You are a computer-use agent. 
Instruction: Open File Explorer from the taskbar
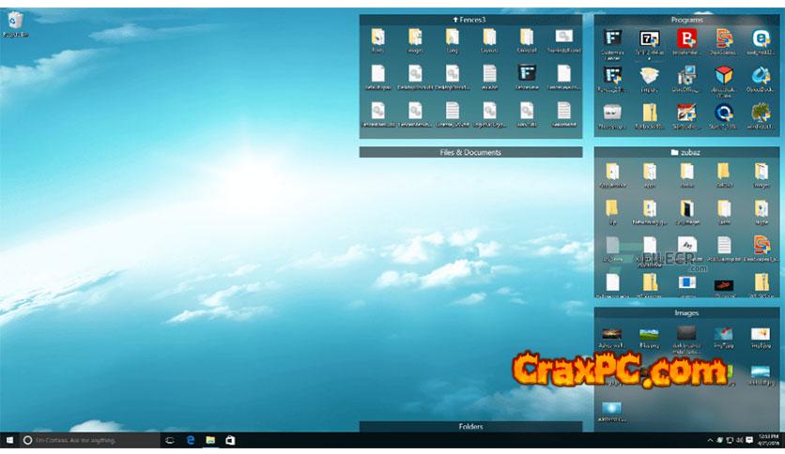tap(210, 439)
